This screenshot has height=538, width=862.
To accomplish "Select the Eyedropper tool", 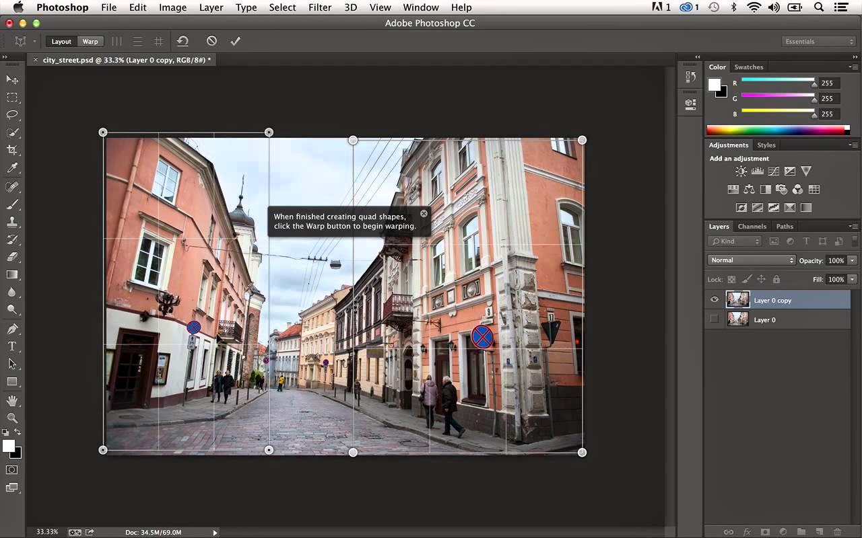I will [x=12, y=168].
